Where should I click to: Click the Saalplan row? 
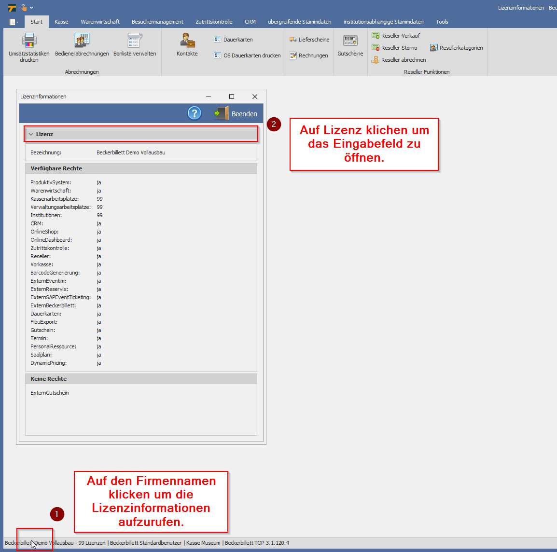(x=66, y=355)
